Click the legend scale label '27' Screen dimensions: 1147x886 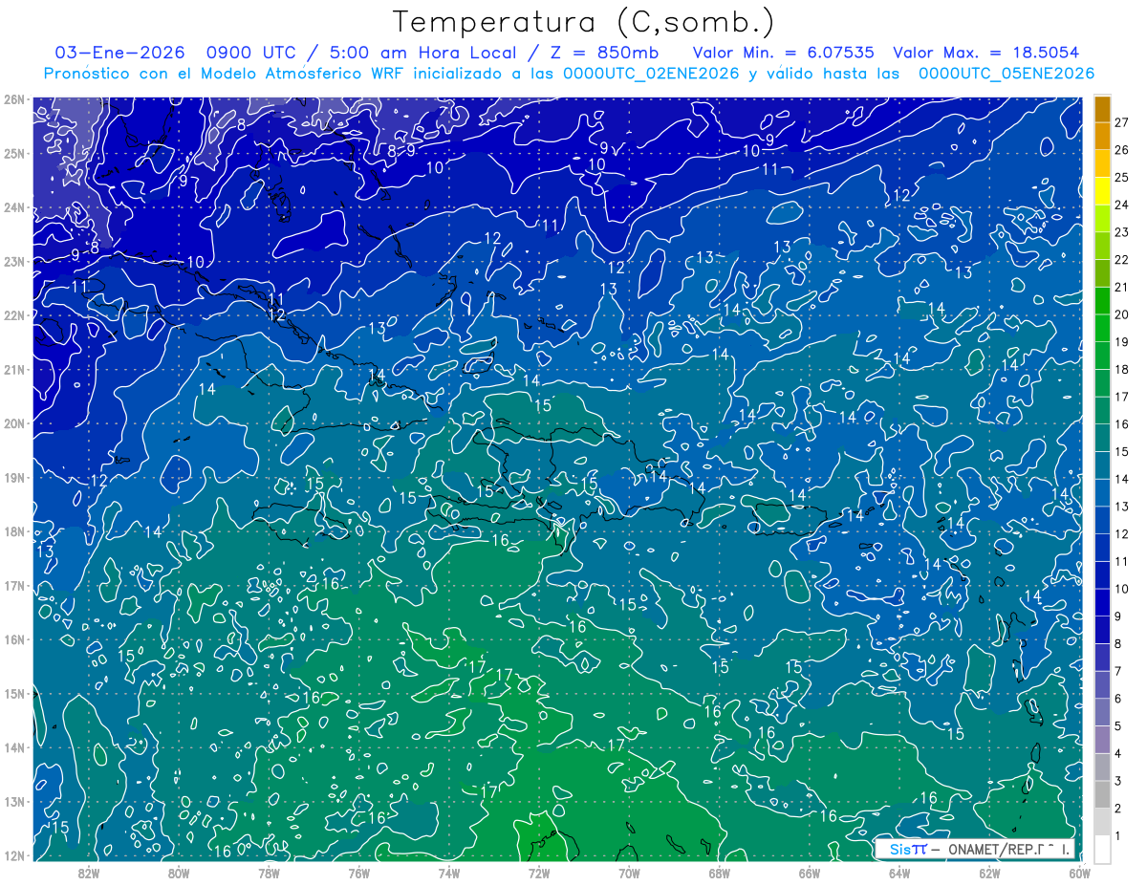[1122, 122]
